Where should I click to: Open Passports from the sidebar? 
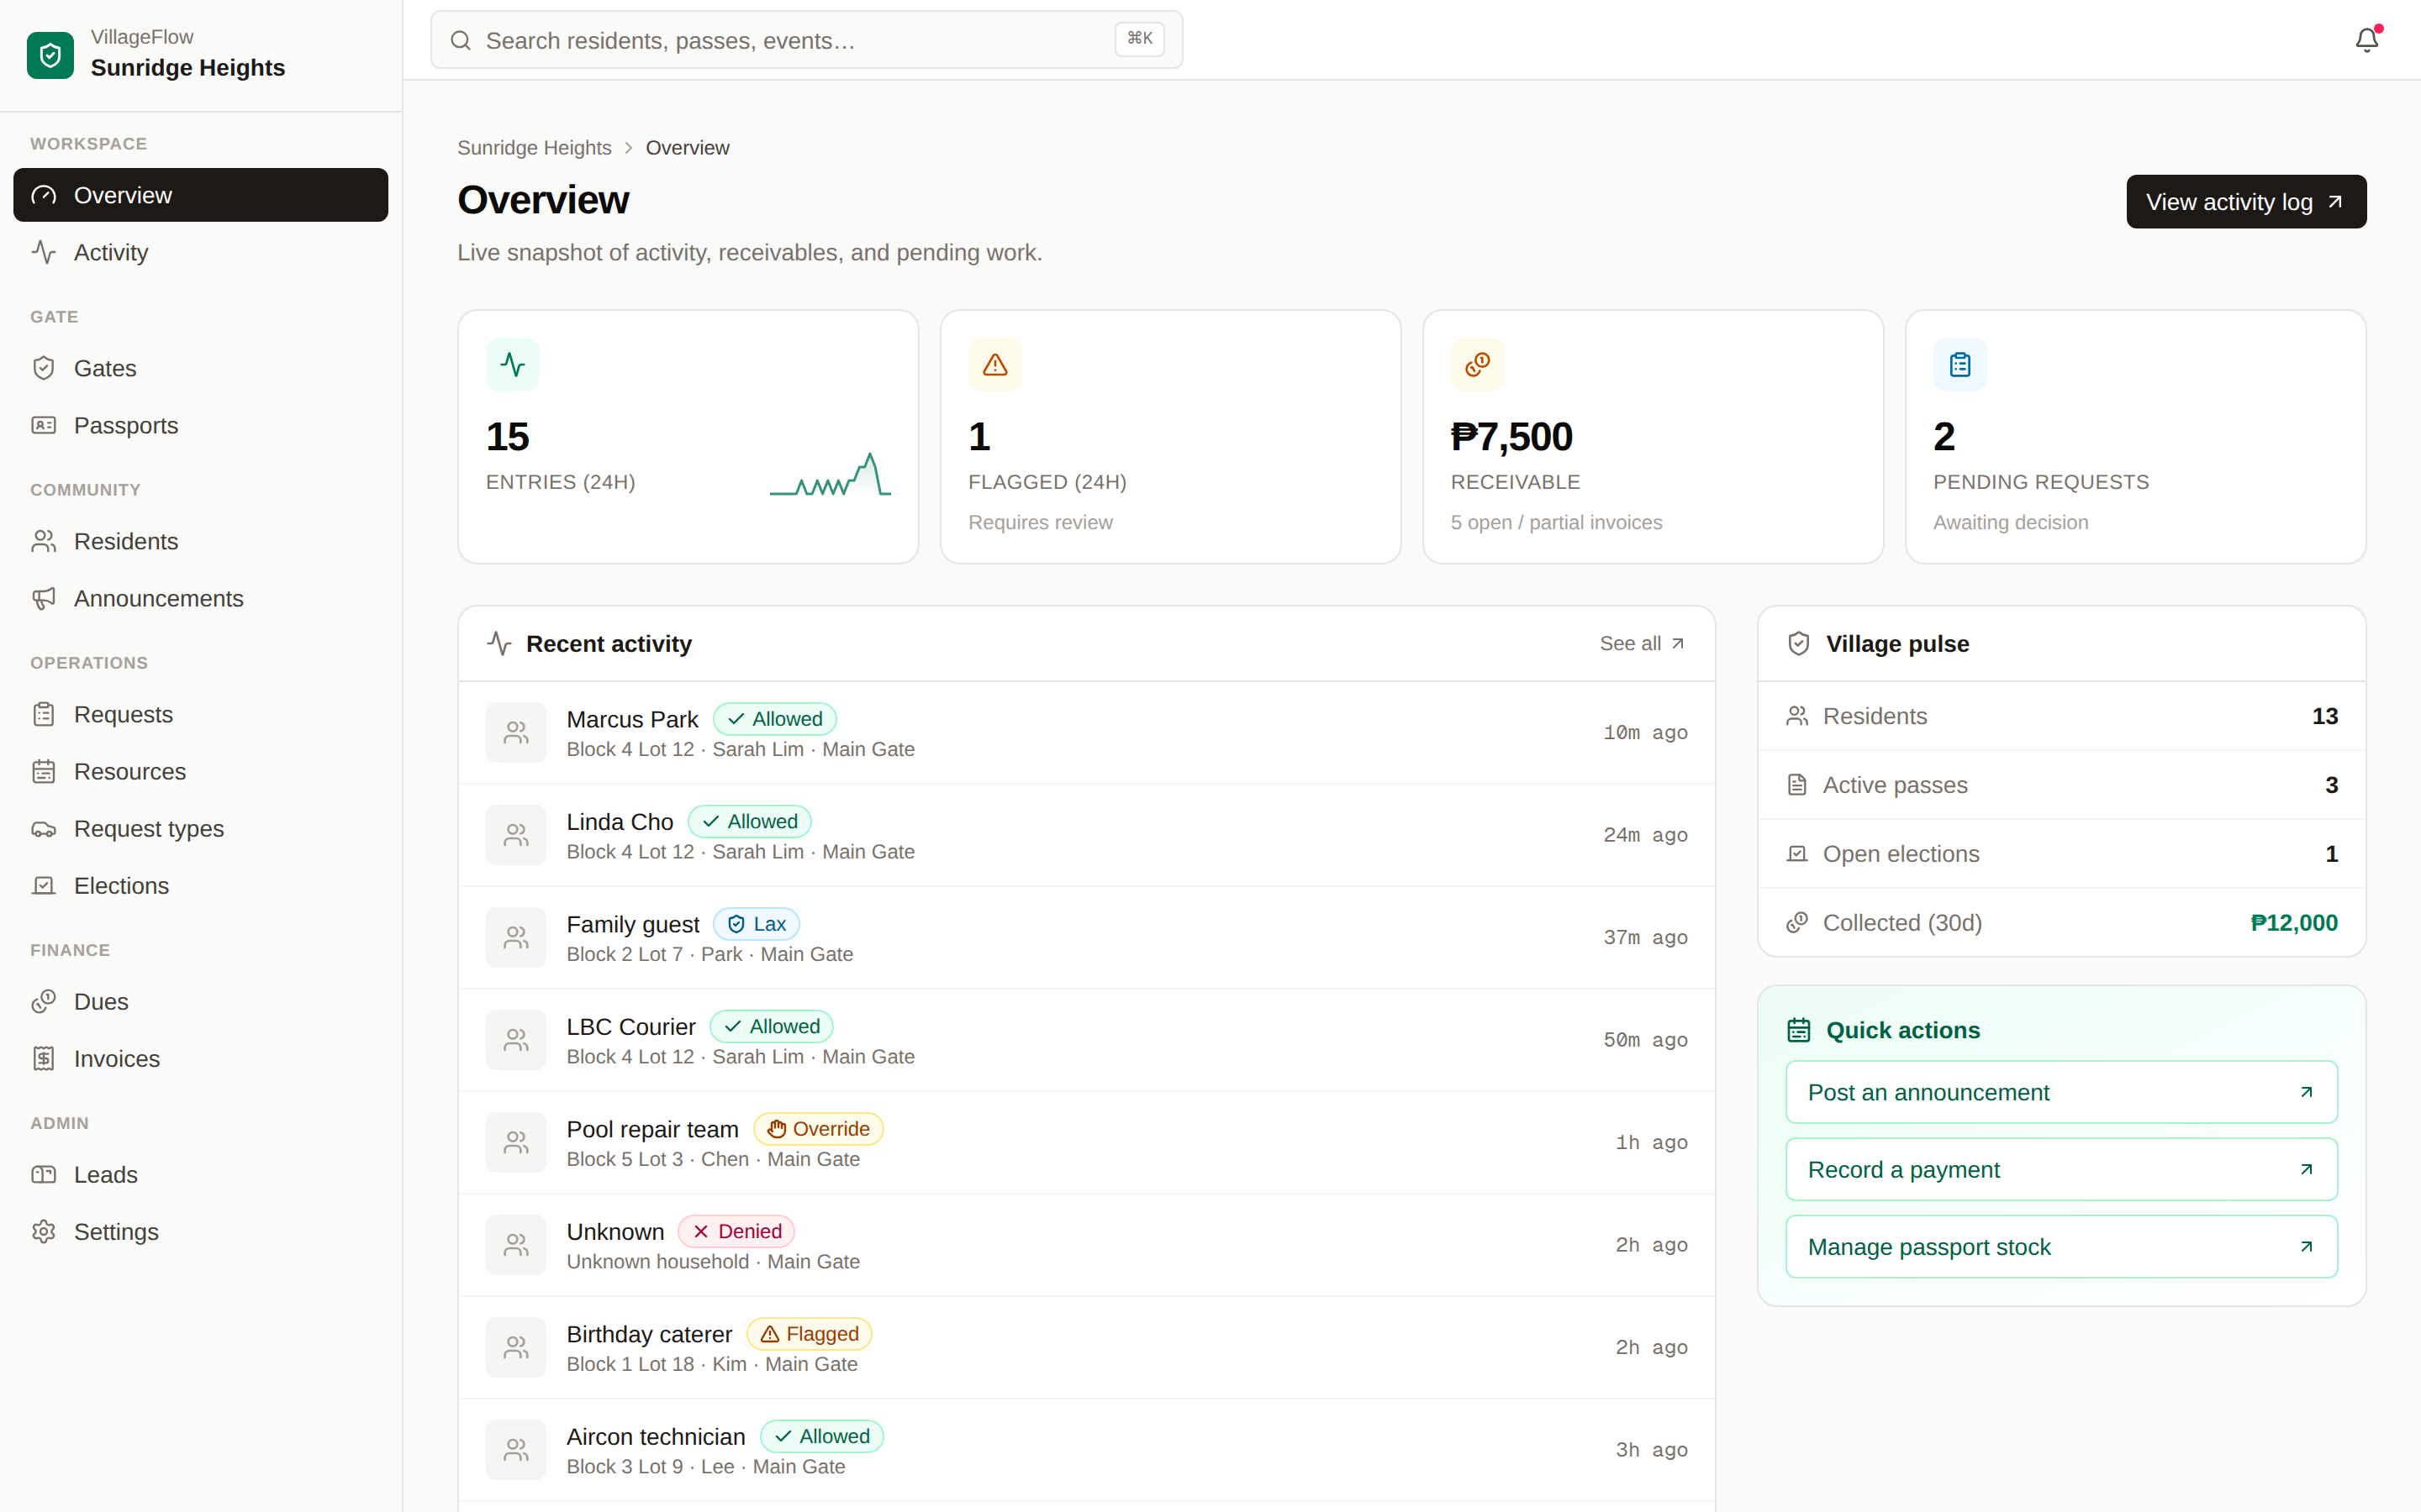click(200, 425)
